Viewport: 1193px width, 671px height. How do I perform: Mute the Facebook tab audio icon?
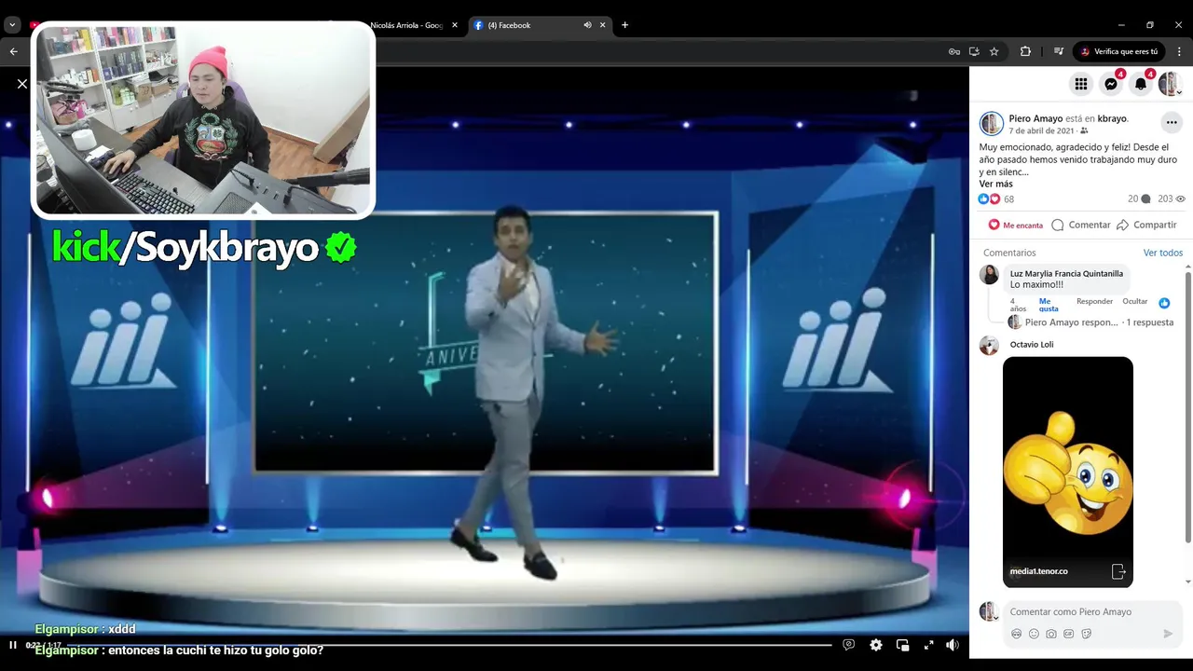click(x=587, y=25)
